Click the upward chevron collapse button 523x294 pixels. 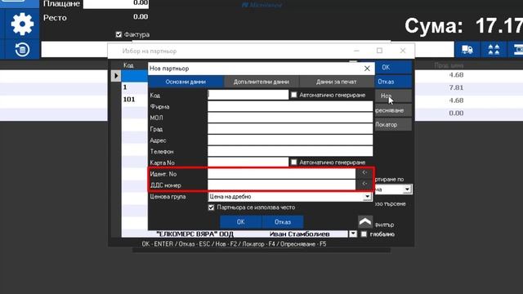tap(365, 221)
